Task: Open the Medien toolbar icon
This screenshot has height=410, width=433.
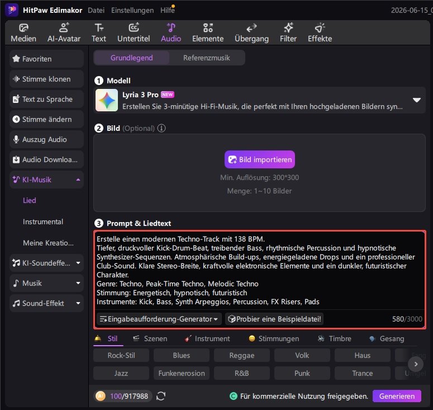Action: pyautogui.click(x=23, y=32)
